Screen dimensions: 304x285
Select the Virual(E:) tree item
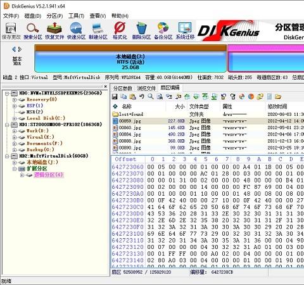click(41, 137)
